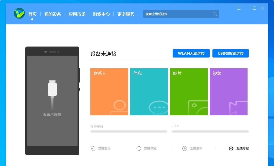This screenshot has width=274, height=166.
Task: Click the search magnifier icon
Action: point(215,14)
